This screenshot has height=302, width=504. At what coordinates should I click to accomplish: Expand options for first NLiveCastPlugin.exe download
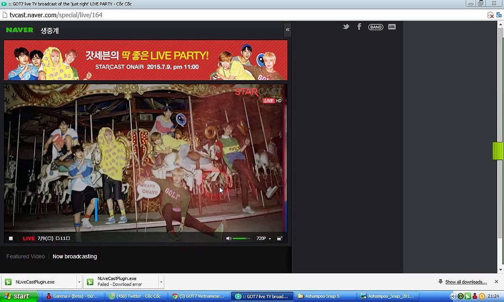click(79, 282)
